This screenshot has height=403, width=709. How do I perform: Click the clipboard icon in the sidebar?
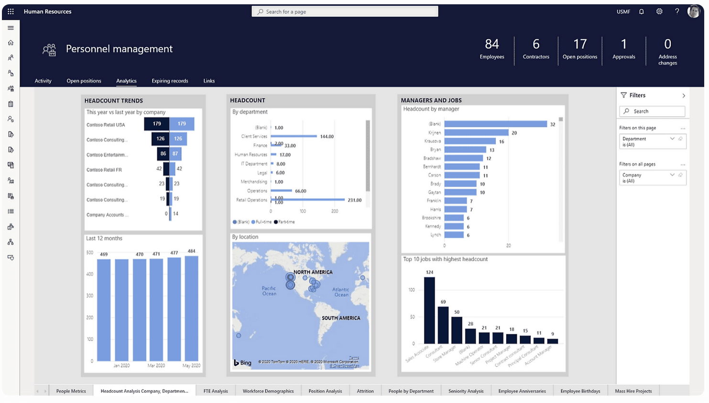(11, 104)
